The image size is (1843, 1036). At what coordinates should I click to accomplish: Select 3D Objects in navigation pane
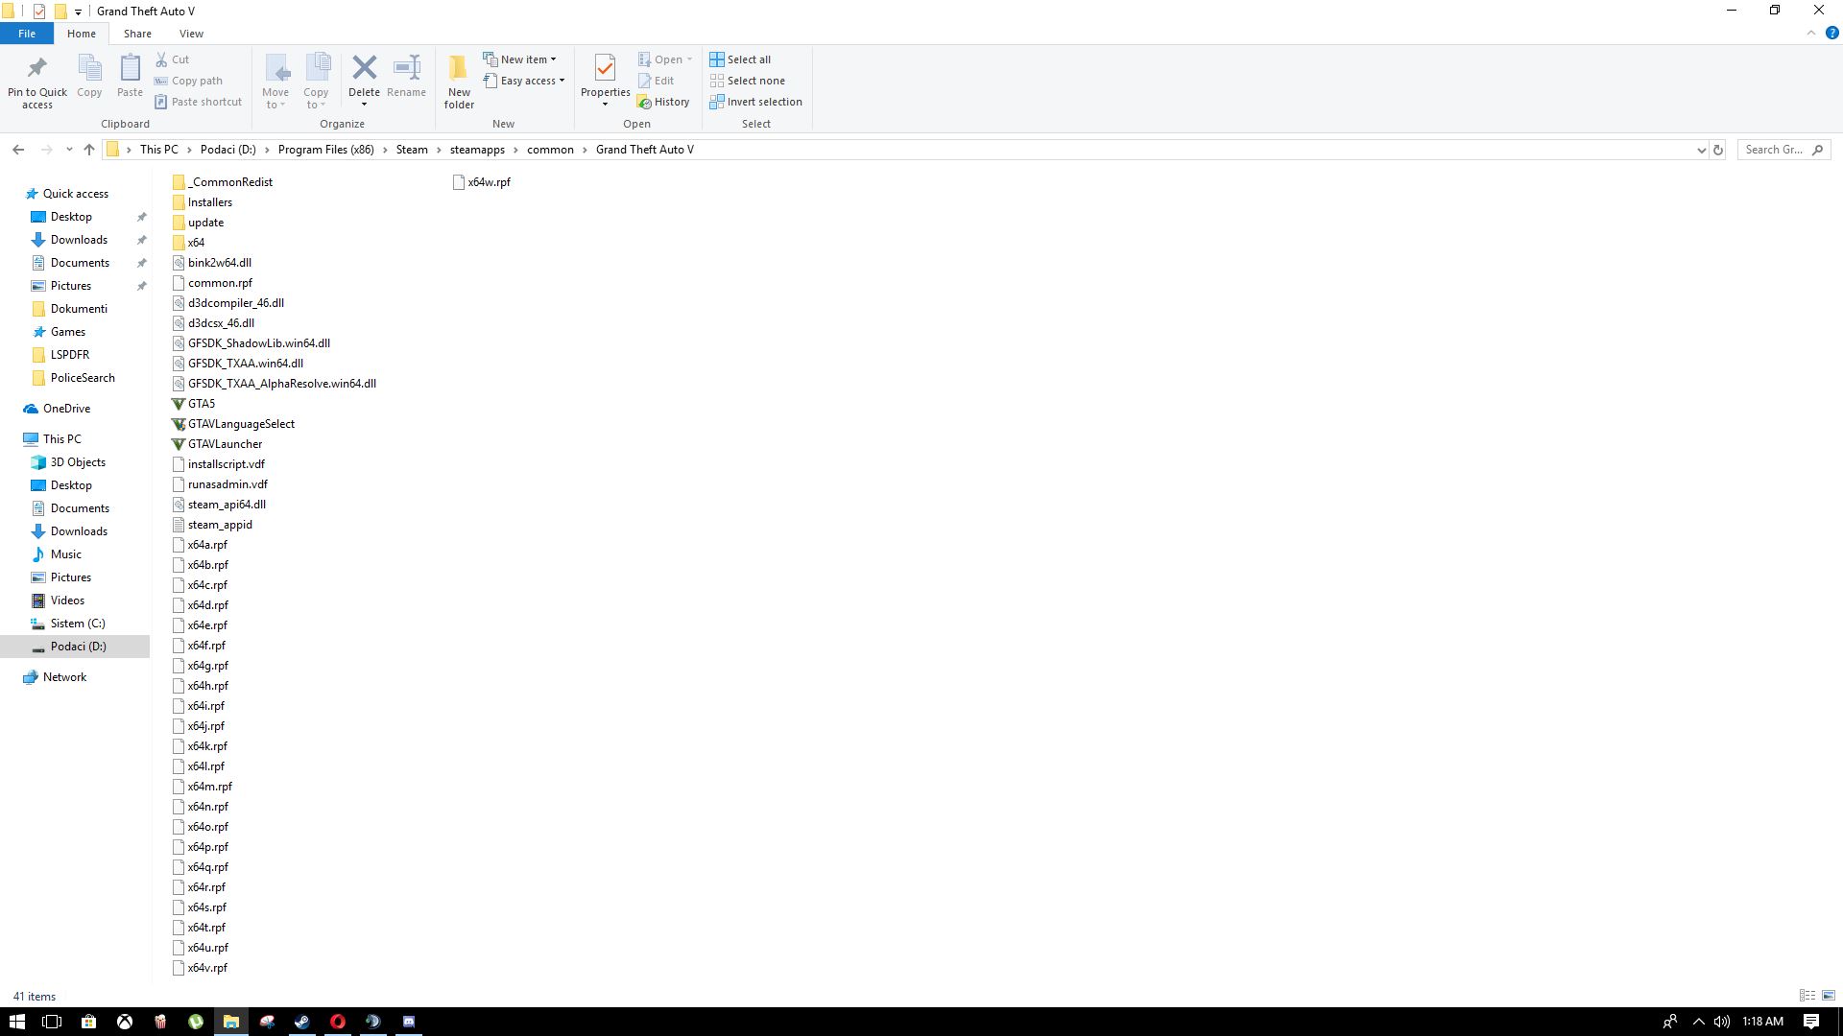(78, 462)
